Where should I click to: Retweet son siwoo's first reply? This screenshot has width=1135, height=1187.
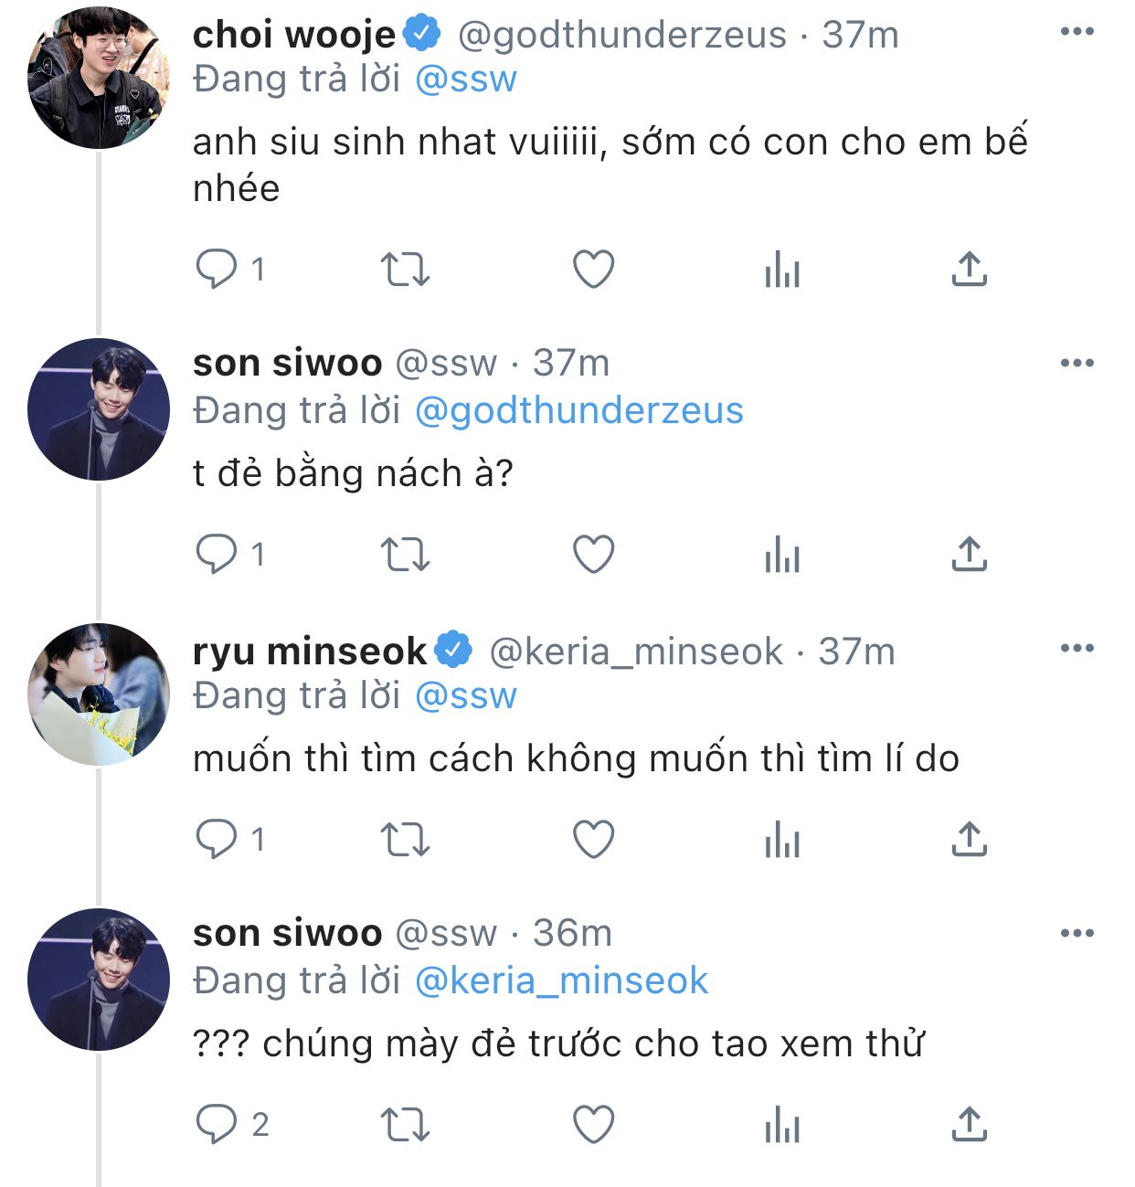click(x=405, y=555)
